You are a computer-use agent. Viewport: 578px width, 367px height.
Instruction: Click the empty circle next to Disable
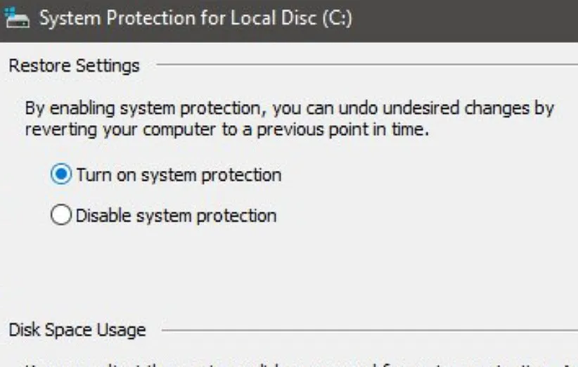tap(62, 215)
